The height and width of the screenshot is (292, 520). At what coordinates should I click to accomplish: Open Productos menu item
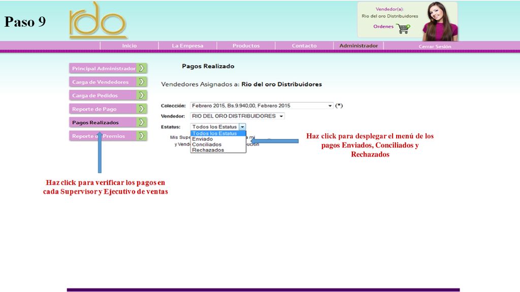click(x=246, y=46)
